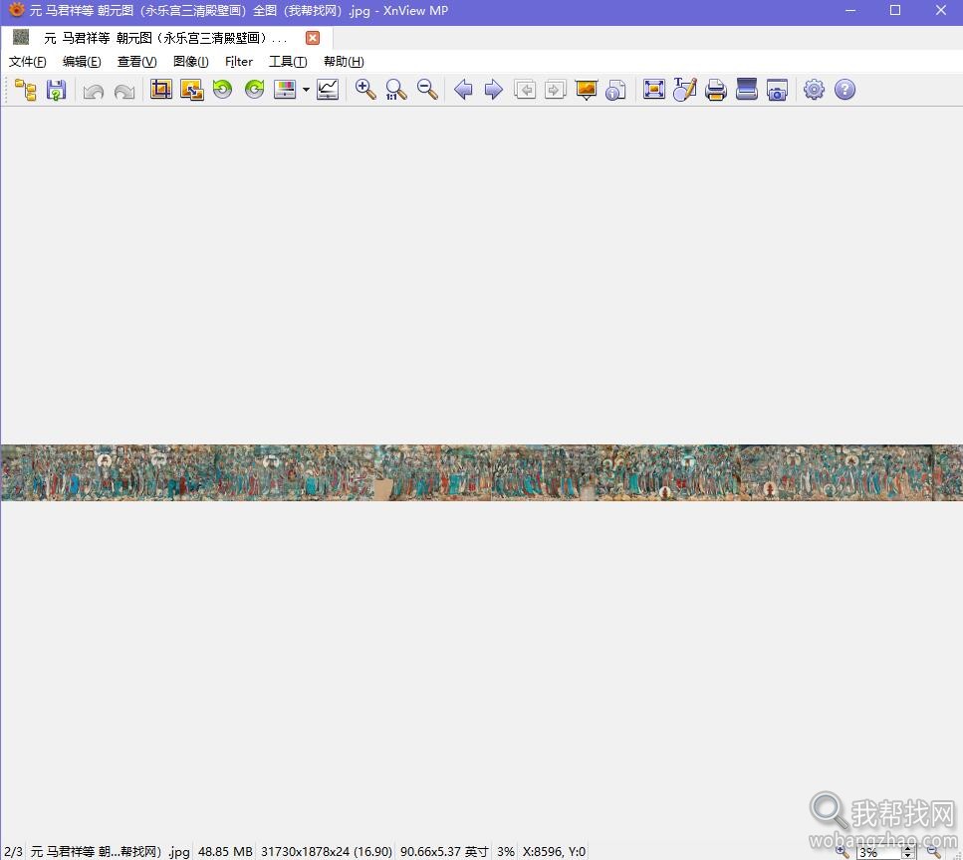Screen dimensions: 963x860
Task: Minimize the XnView MP window
Action: (x=850, y=10)
